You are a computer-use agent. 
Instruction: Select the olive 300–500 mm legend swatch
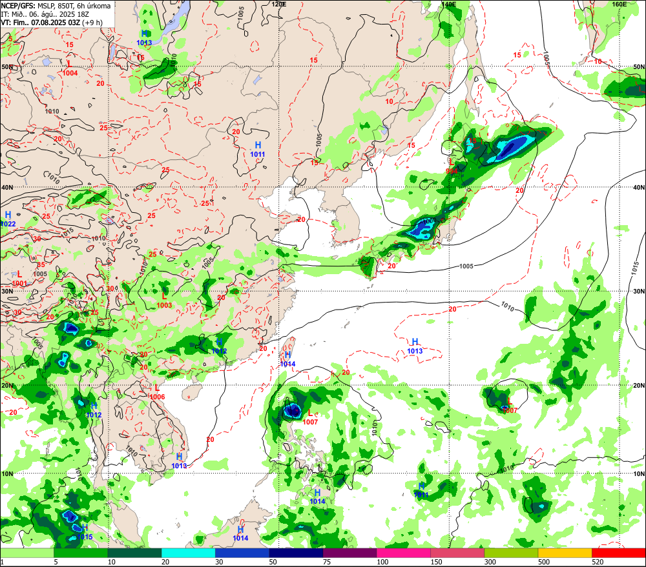pyautogui.click(x=511, y=553)
